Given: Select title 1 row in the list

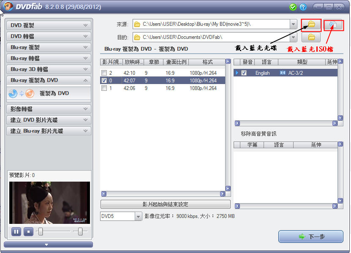Looking at the screenshot, I should [x=161, y=88].
